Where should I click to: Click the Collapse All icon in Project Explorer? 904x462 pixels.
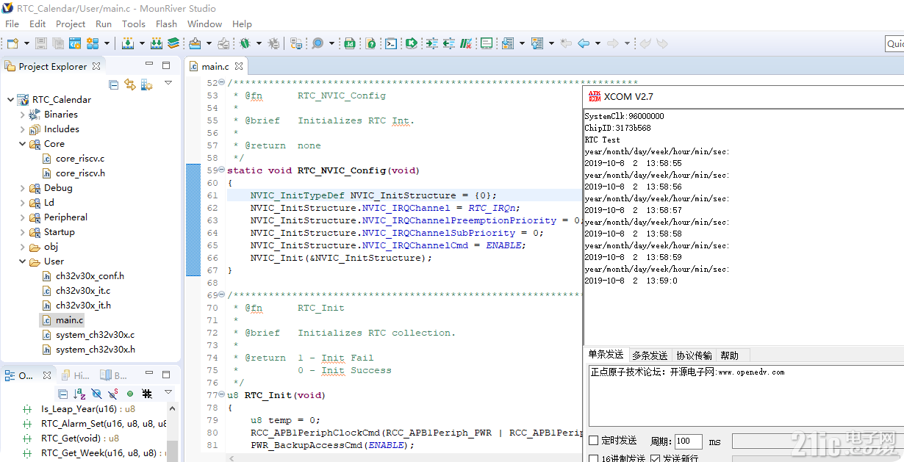pos(114,84)
